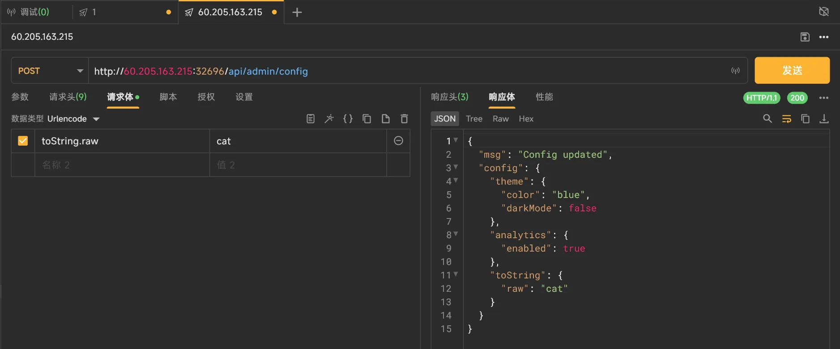Uncheck the toString.raw parameter checkbox
Screen dimensions: 840x349
tap(23, 141)
